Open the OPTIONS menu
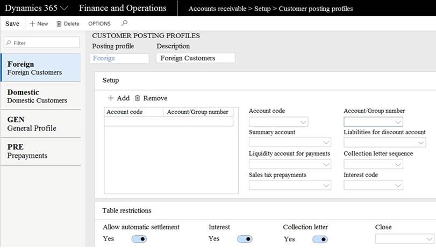This screenshot has width=436, height=248. (99, 24)
